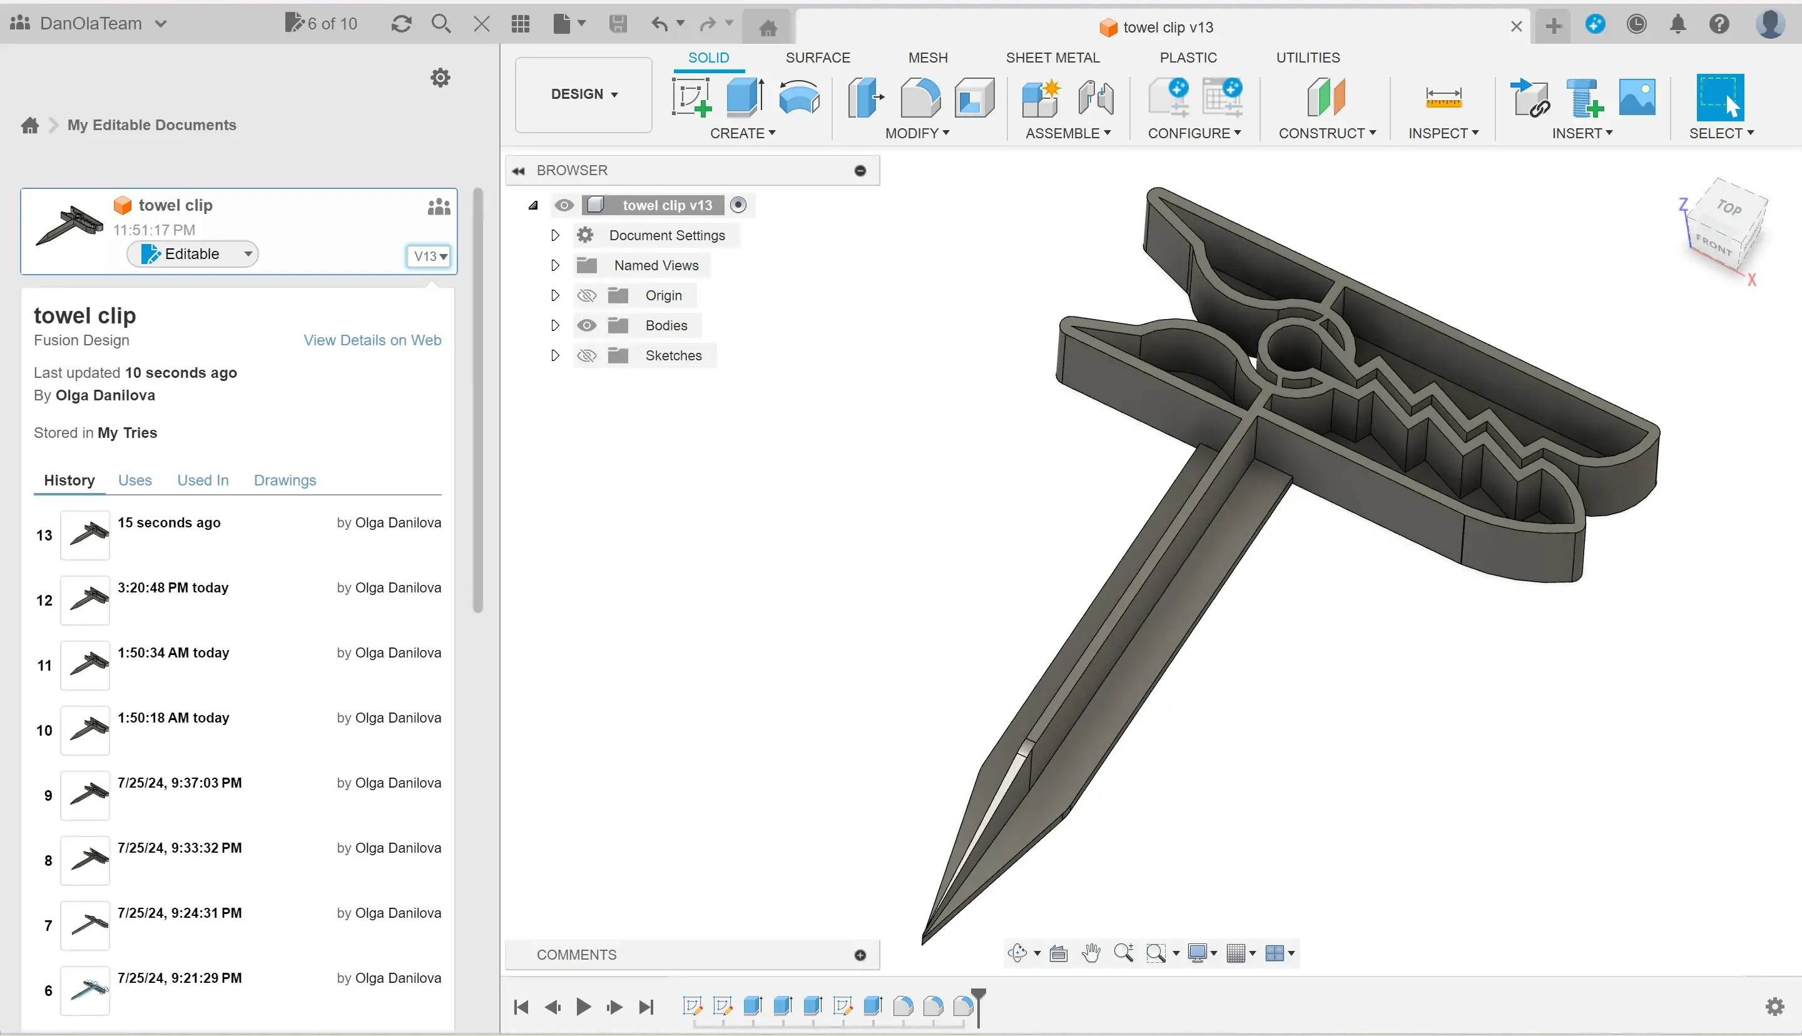
Task: Open the notifications bell icon
Action: point(1677,24)
